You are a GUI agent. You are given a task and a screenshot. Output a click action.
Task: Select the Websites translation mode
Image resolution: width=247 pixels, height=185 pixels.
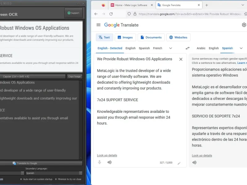178,37
